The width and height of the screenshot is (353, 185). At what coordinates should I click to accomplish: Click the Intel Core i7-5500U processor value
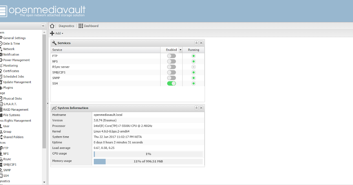tap(123, 126)
